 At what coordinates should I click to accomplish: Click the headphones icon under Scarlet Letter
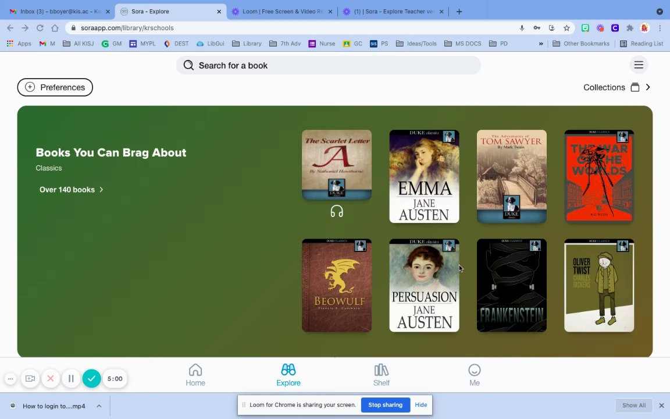[337, 211]
